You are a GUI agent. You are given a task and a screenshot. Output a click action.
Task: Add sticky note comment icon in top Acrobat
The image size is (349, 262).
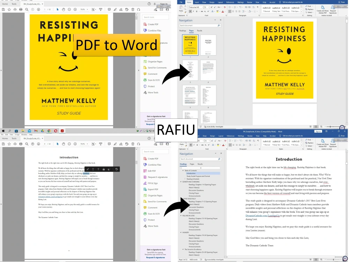point(109,9)
